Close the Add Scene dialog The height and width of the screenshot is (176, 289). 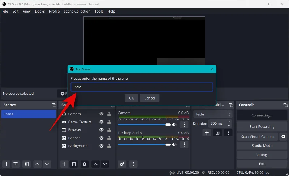click(212, 69)
